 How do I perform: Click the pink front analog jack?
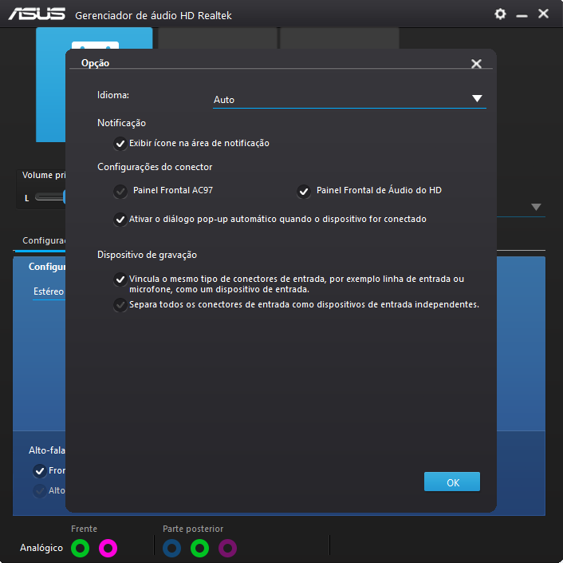(108, 548)
